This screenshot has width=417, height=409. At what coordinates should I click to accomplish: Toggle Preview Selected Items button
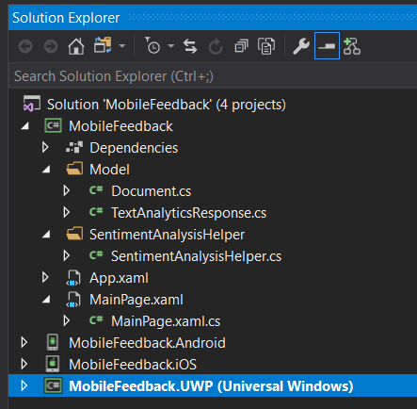(327, 46)
